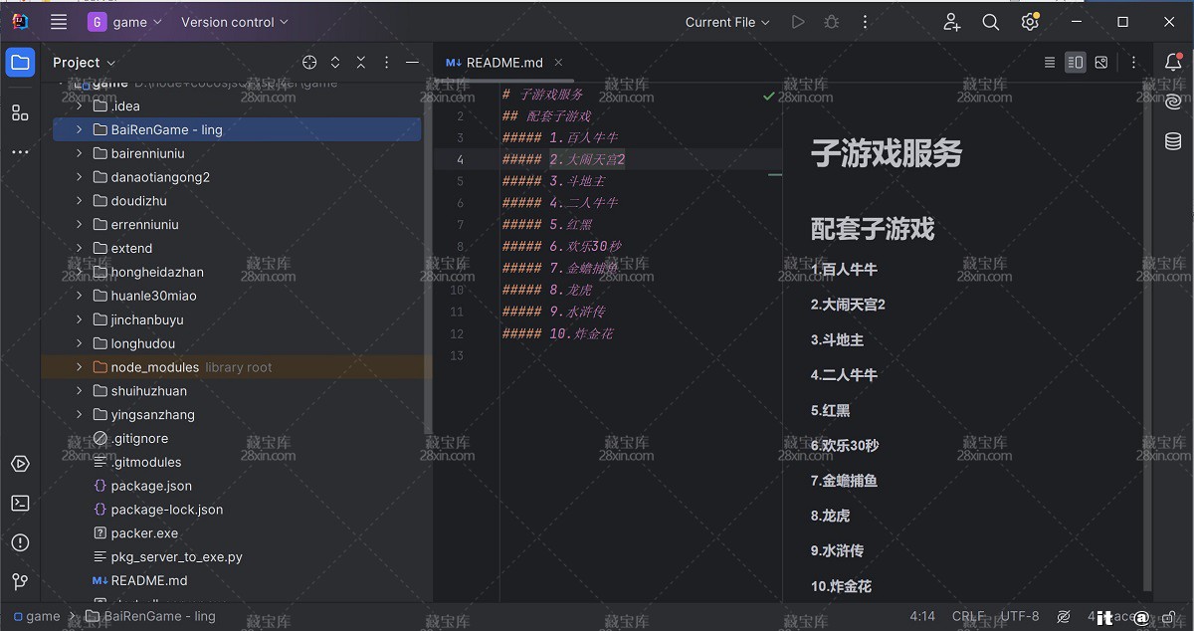Switch to Preview only view
This screenshot has width=1194, height=631.
point(1101,63)
